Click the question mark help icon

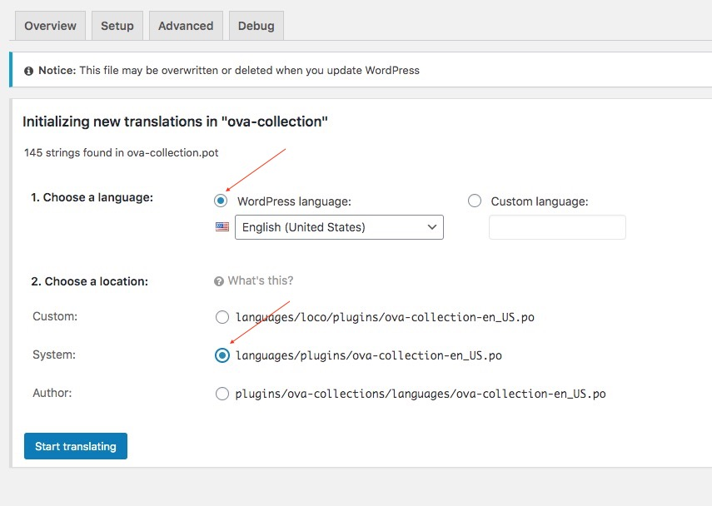219,281
